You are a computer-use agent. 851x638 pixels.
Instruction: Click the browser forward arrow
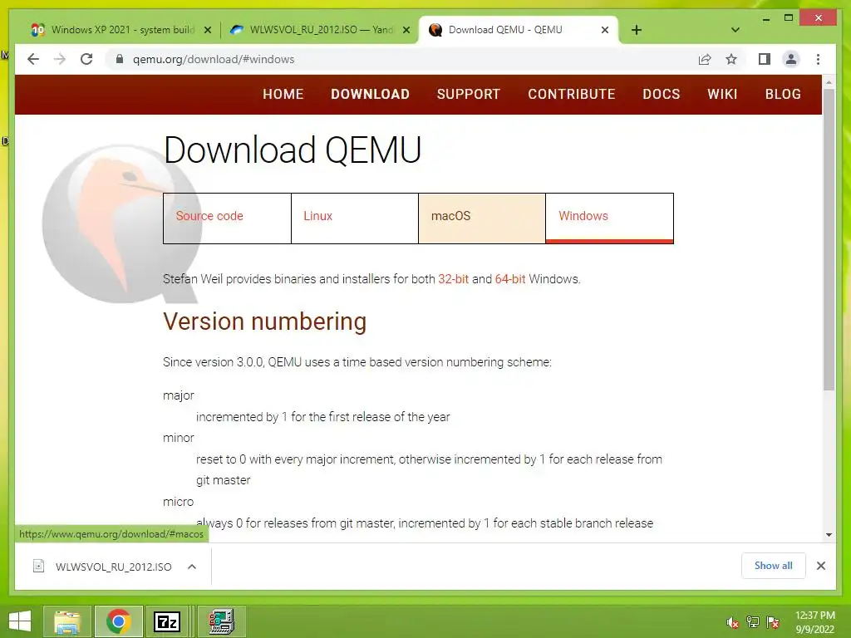60,59
